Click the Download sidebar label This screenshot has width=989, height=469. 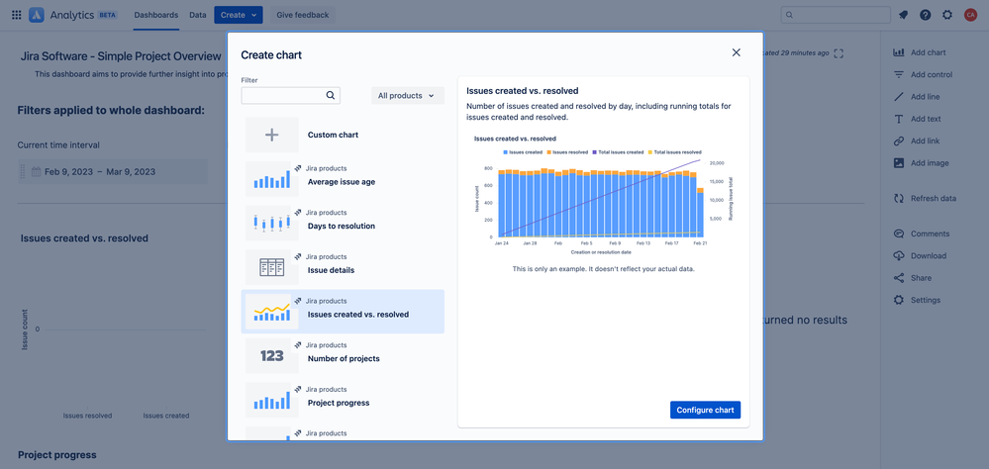(x=929, y=256)
